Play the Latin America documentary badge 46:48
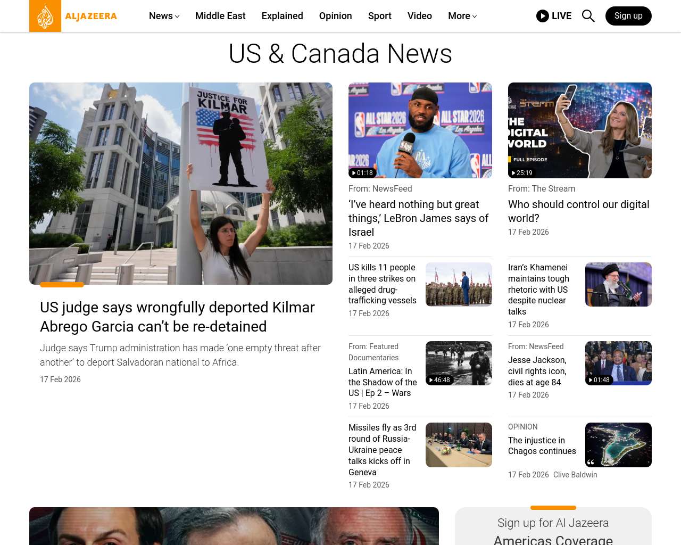The image size is (681, 545). click(439, 380)
